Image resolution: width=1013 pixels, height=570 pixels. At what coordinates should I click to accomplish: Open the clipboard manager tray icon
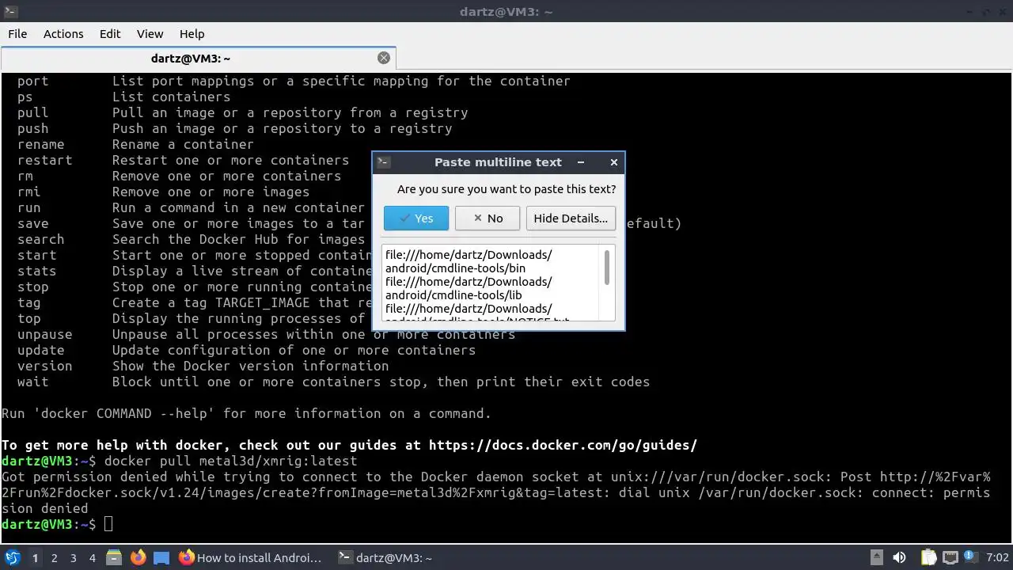[x=928, y=557]
